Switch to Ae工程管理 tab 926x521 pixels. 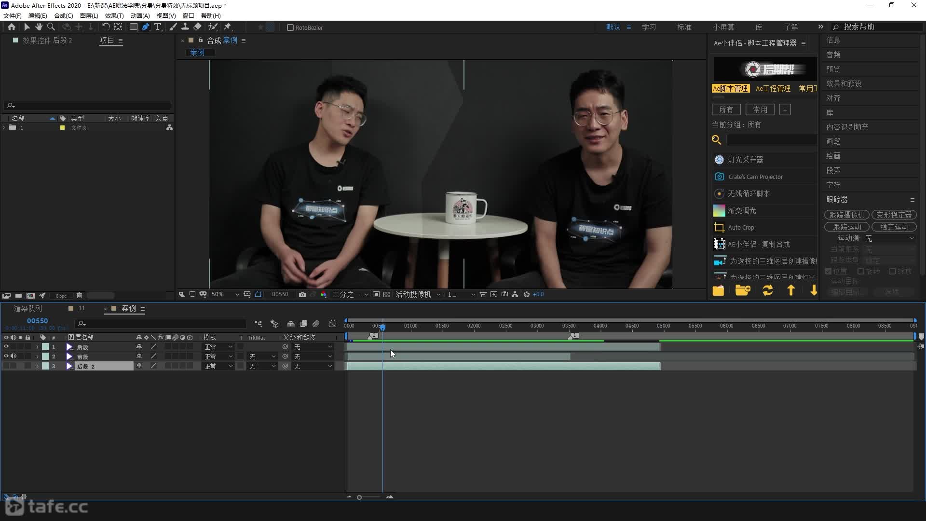click(773, 88)
